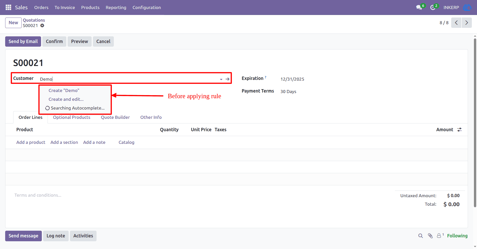Toggle the Following status
This screenshot has width=477, height=249.
point(457,236)
